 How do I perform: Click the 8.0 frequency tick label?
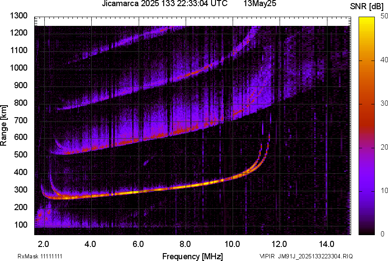(x=185, y=244)
